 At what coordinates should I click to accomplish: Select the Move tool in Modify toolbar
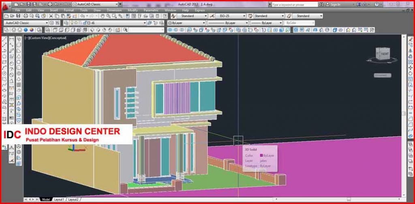[411, 68]
